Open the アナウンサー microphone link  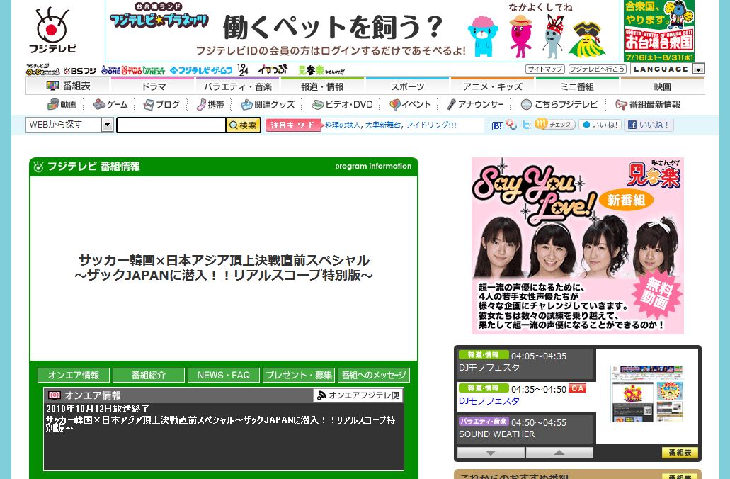click(476, 104)
